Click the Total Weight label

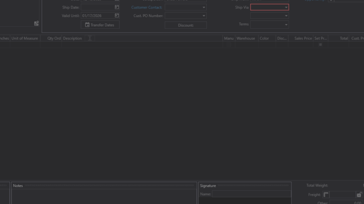pyautogui.click(x=317, y=185)
